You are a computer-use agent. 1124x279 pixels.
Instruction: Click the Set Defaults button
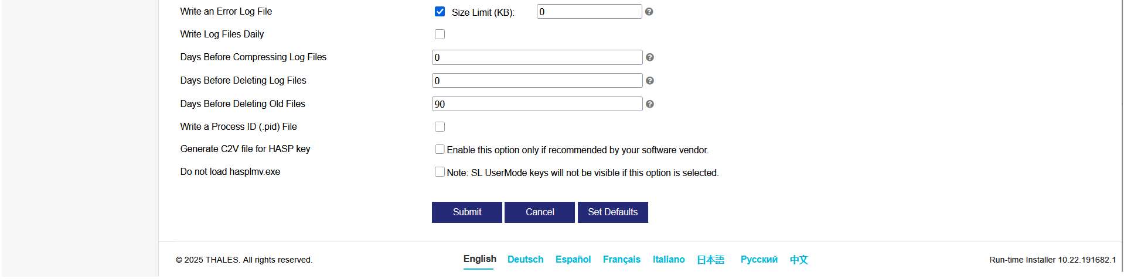coord(612,212)
